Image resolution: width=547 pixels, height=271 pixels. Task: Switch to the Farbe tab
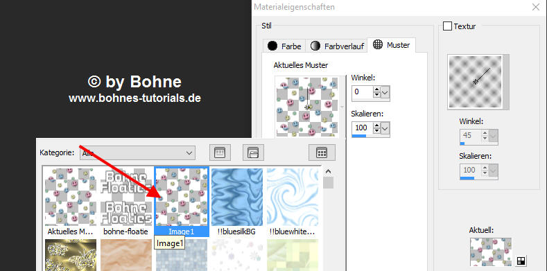pyautogui.click(x=284, y=46)
